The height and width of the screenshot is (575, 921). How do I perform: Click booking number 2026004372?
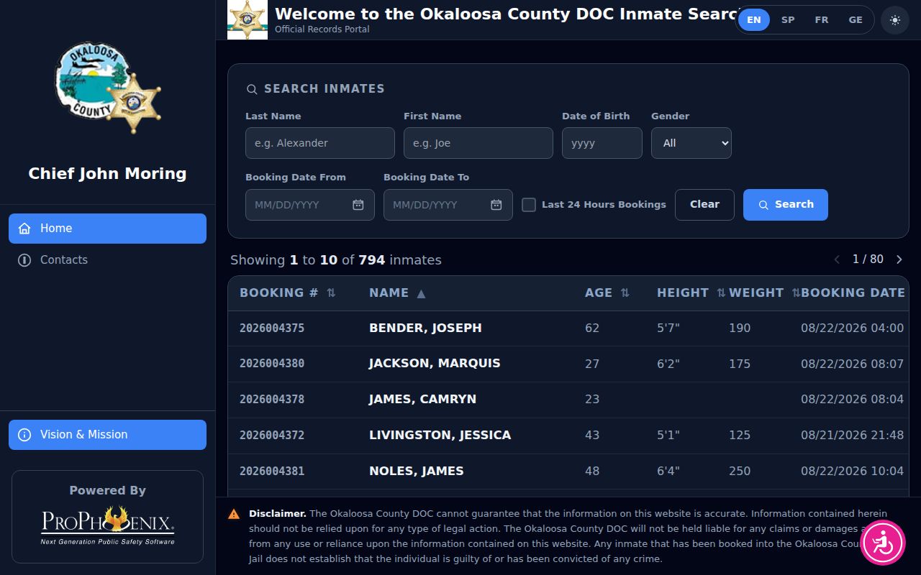click(x=272, y=435)
